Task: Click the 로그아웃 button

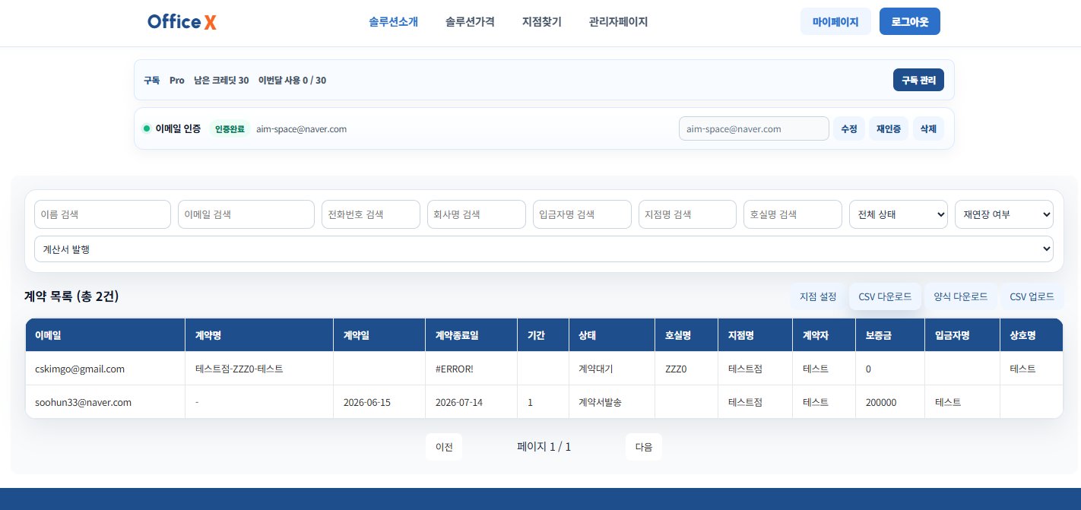Action: coord(910,22)
